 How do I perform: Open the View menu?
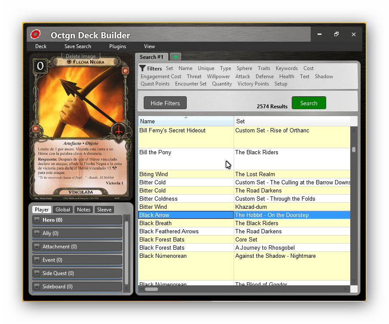pyautogui.click(x=149, y=46)
